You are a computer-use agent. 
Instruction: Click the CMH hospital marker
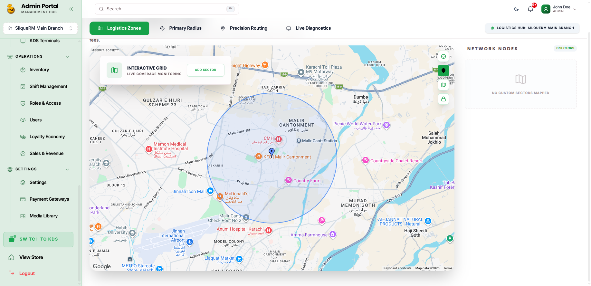click(279, 139)
